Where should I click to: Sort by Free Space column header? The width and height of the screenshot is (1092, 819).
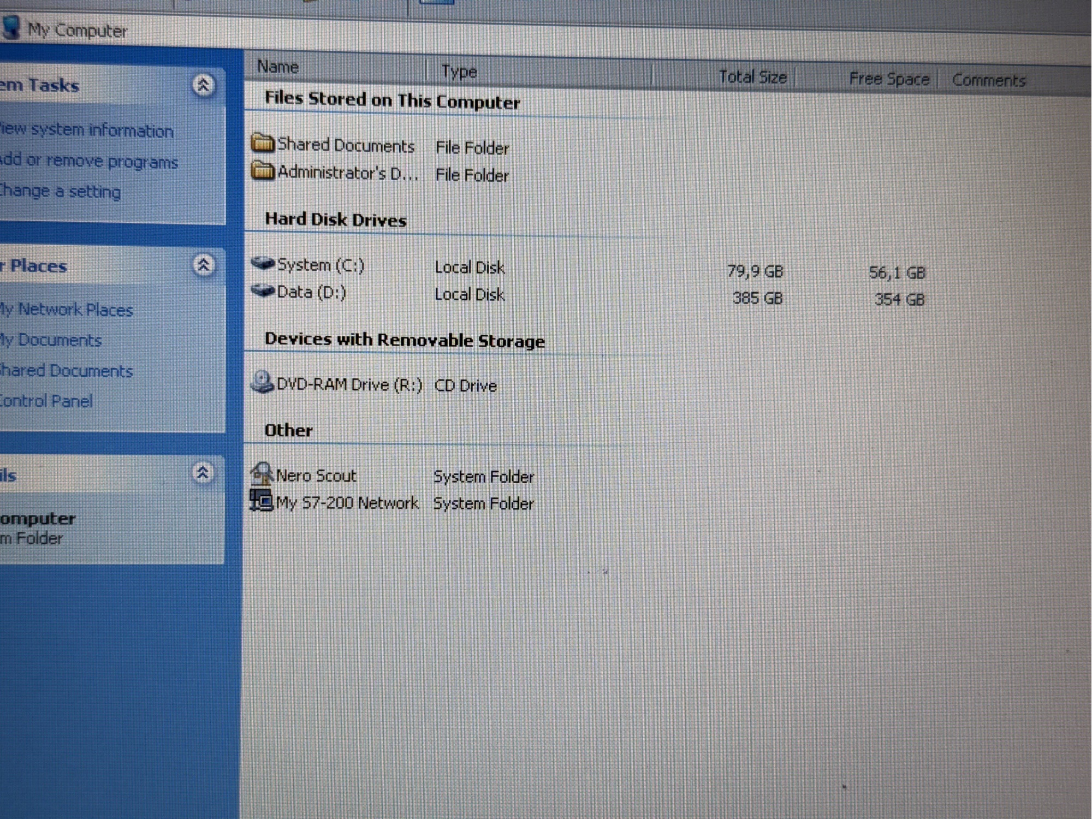coord(888,79)
